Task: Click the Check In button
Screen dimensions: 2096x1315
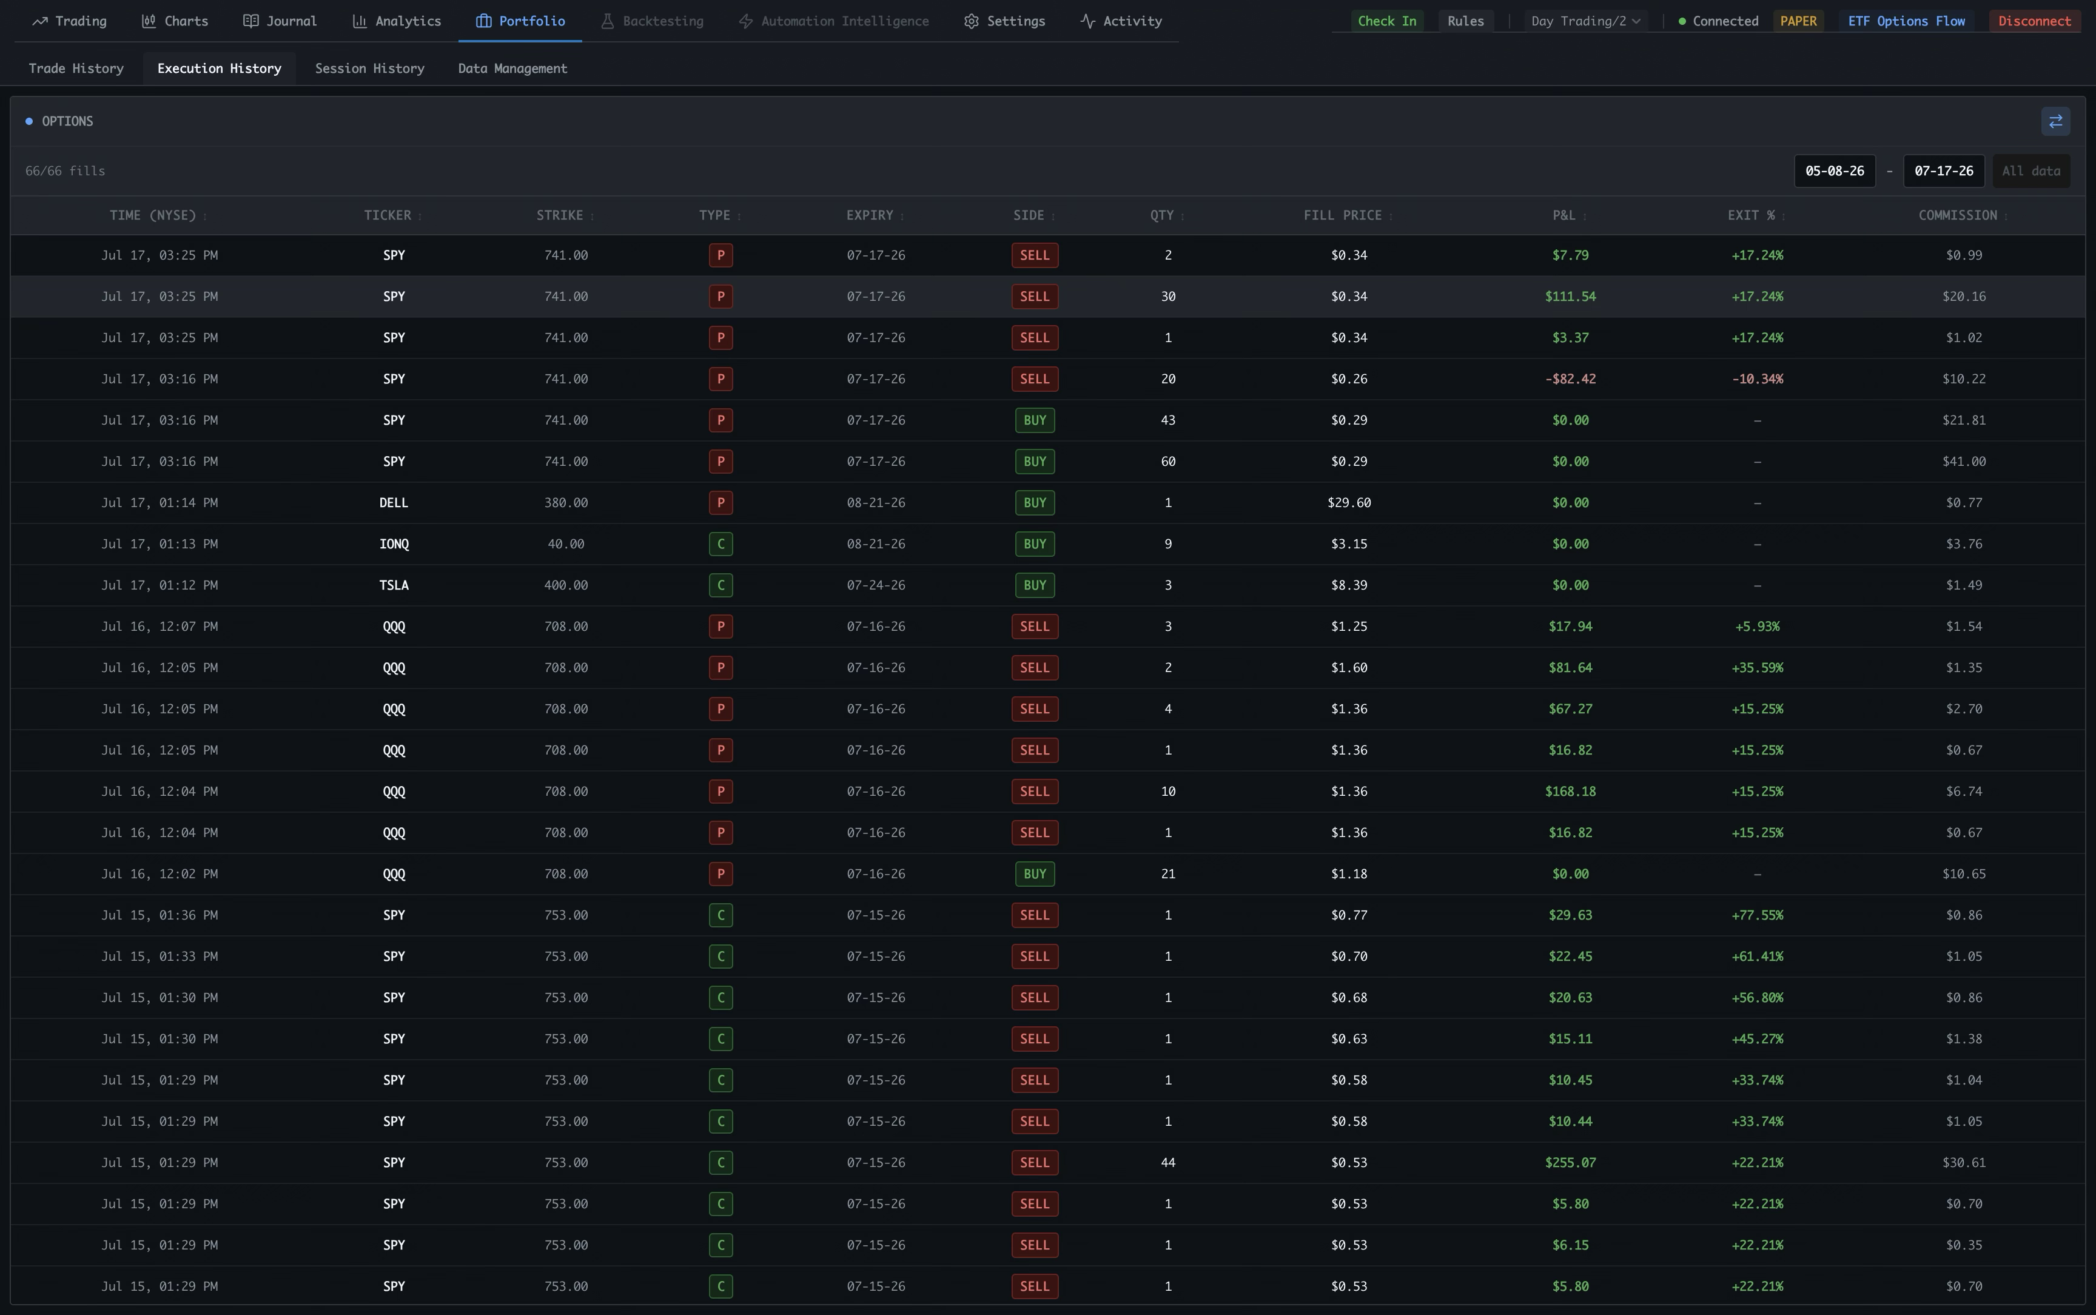Action: (1386, 21)
